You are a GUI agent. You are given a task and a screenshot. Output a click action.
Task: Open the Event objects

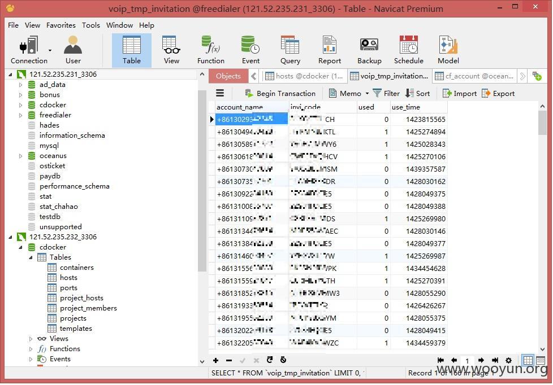pos(250,50)
